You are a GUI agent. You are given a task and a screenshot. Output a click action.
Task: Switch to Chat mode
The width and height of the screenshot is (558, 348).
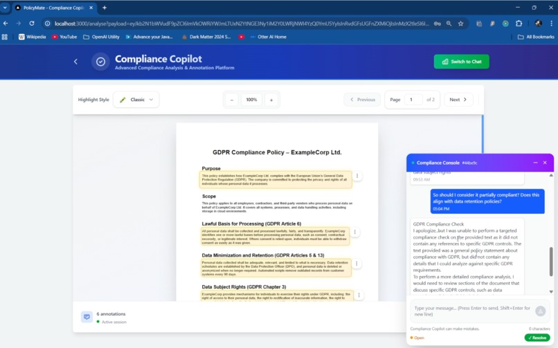pyautogui.click(x=461, y=62)
